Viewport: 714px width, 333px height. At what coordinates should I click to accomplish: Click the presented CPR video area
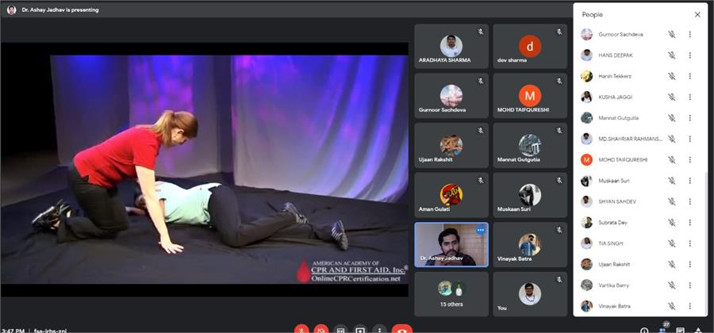pyautogui.click(x=205, y=168)
